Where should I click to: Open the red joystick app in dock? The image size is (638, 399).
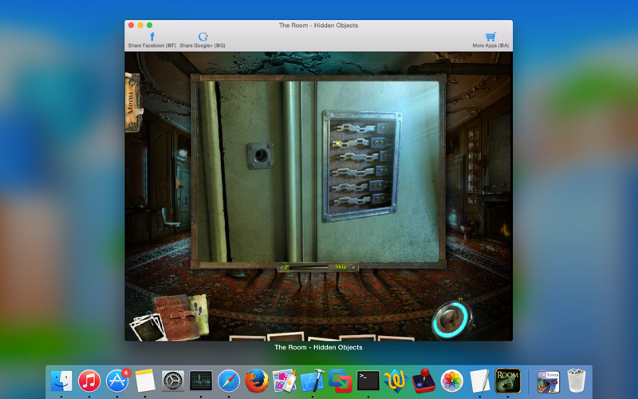tap(424, 381)
